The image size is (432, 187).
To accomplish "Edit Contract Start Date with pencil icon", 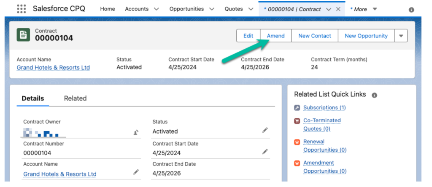I will (265, 152).
